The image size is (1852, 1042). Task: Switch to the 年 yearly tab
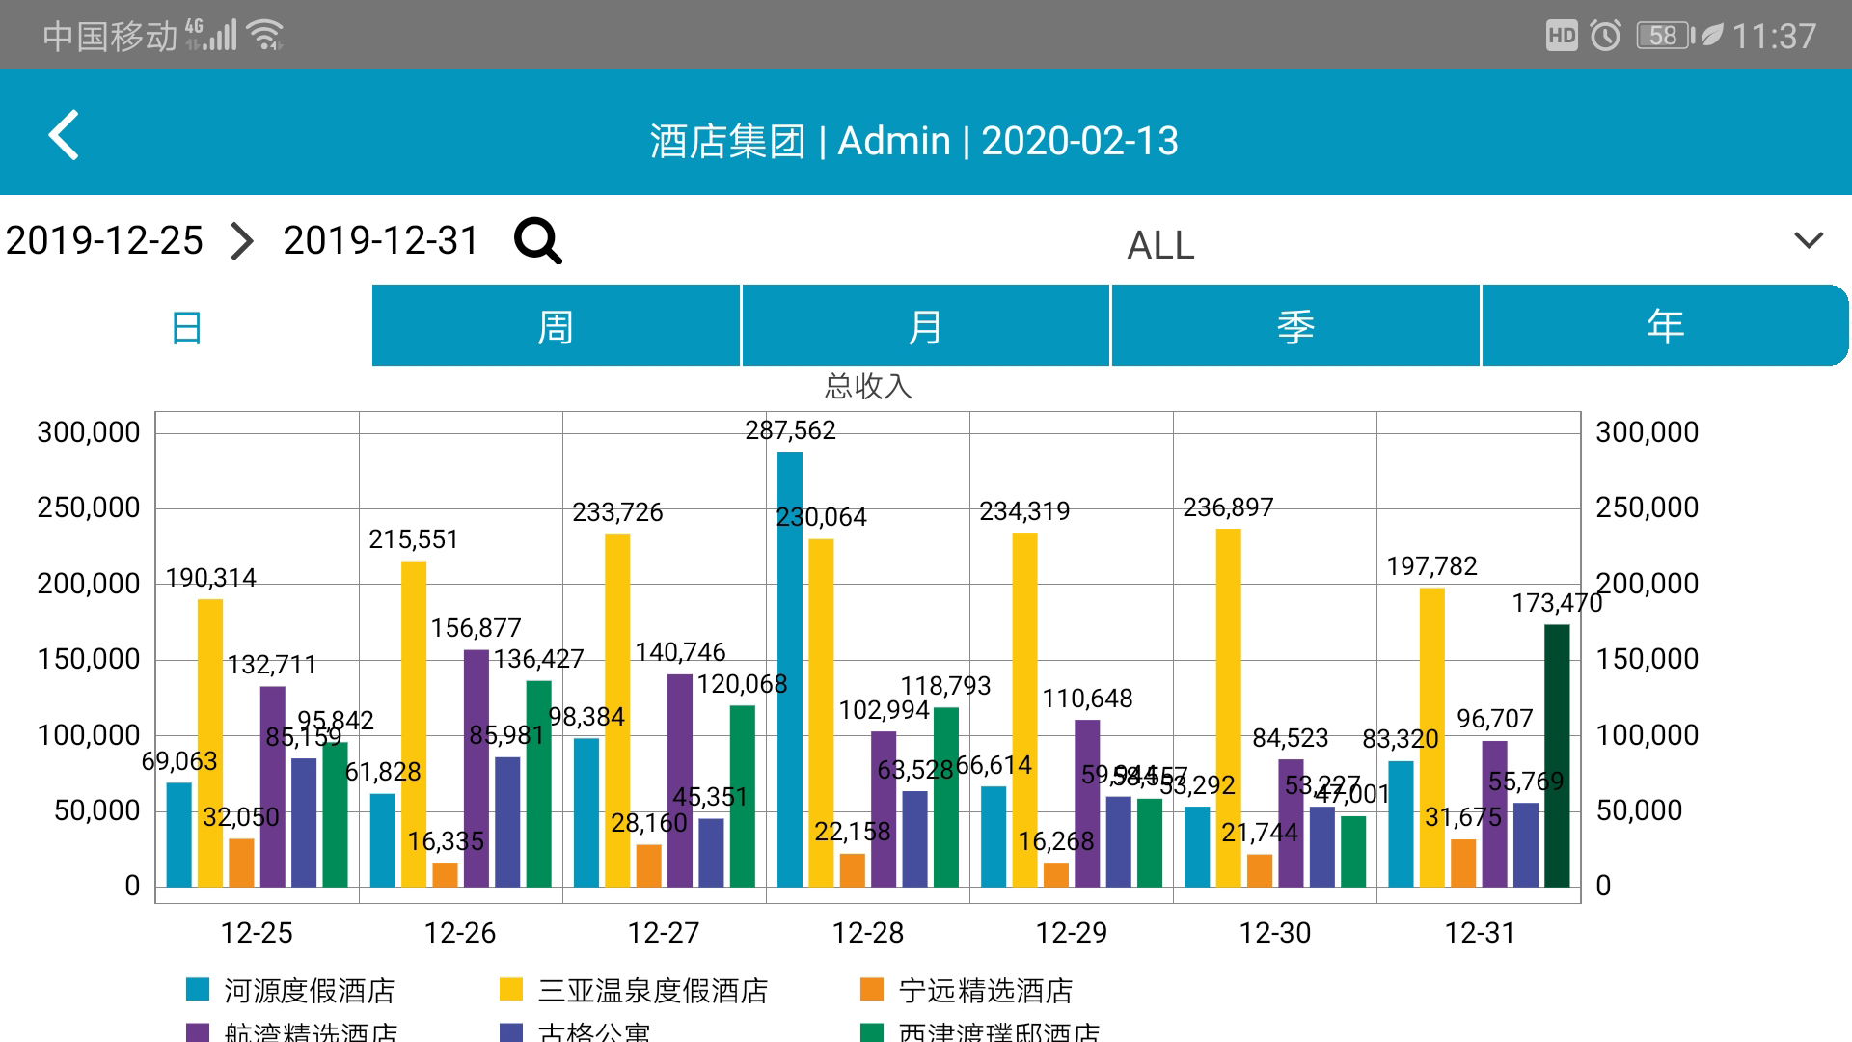[1665, 327]
